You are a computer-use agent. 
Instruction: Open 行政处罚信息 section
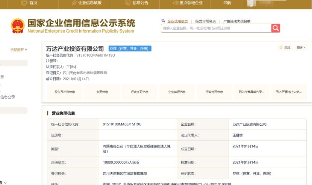coord(214,92)
